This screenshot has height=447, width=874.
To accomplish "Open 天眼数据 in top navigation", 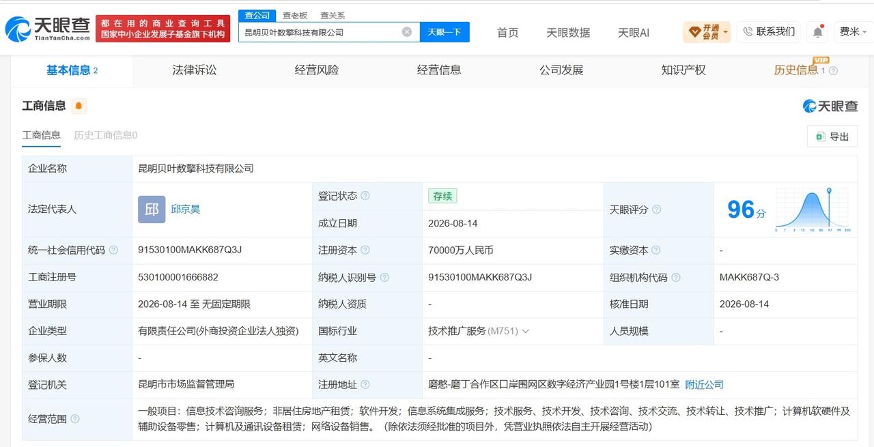I will (x=568, y=33).
